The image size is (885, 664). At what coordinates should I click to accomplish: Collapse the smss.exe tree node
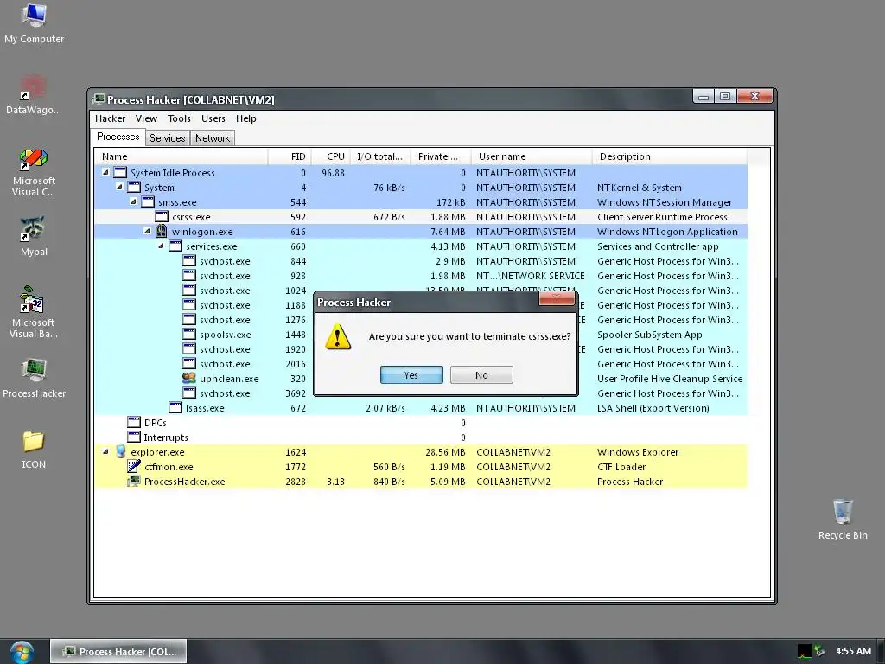tap(133, 201)
